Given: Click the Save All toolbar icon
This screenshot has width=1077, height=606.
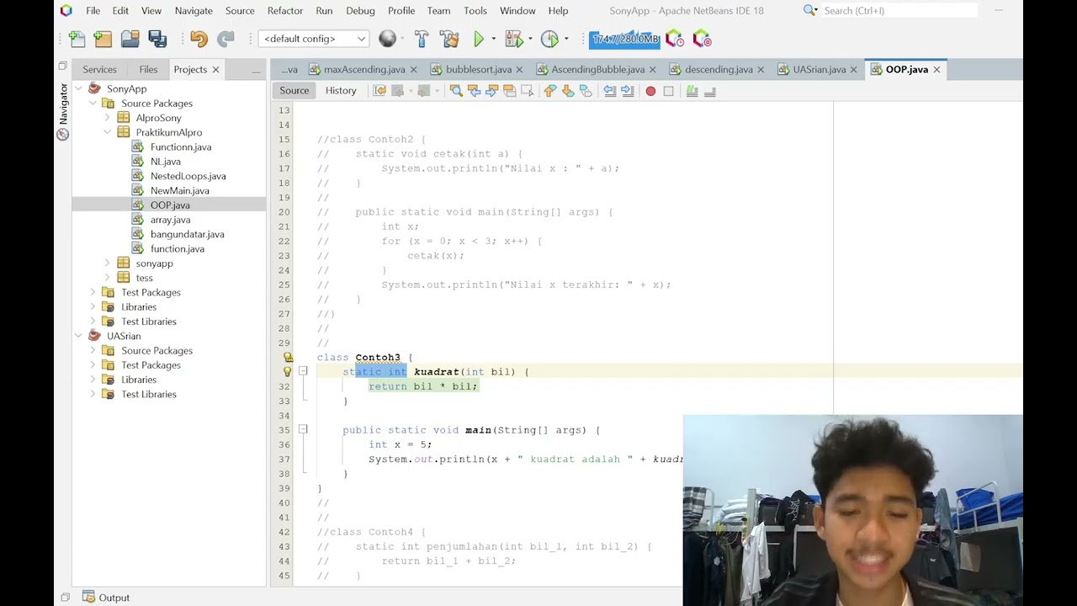Looking at the screenshot, I should [x=157, y=39].
